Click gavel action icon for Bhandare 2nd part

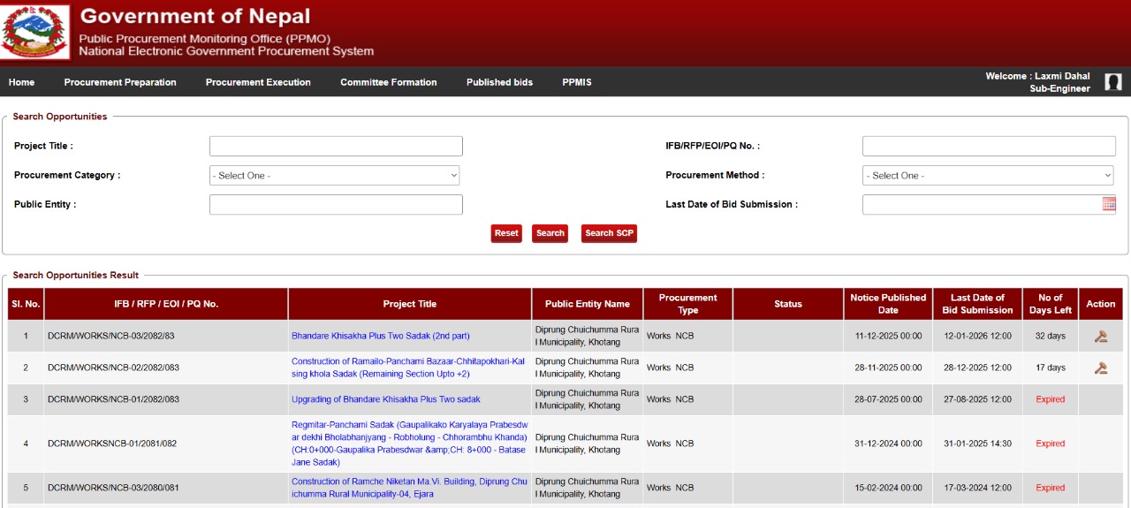coord(1100,336)
